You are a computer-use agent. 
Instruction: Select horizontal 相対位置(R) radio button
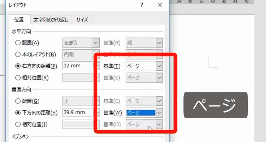point(18,78)
